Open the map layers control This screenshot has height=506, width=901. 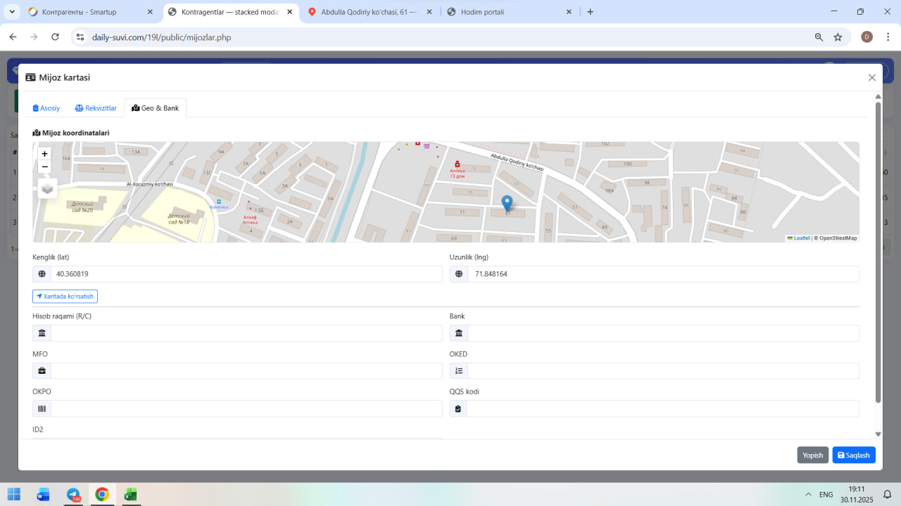click(47, 188)
